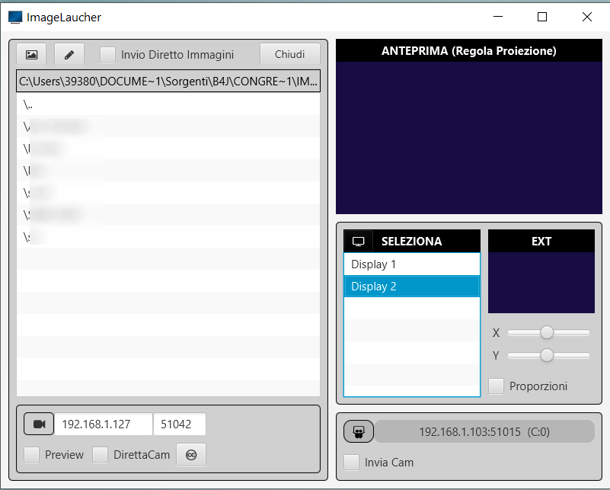Click the monitor icon next to SELEZIONA
The width and height of the screenshot is (610, 490).
pos(358,242)
